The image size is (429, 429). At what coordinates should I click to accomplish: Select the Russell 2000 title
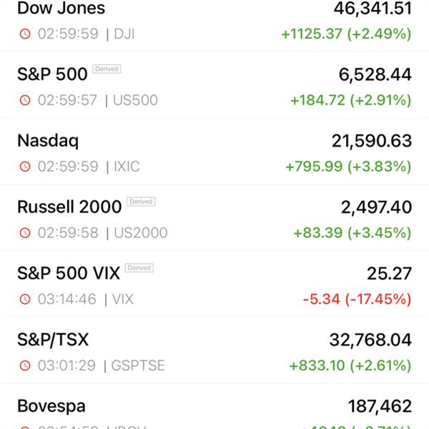pyautogui.click(x=69, y=207)
